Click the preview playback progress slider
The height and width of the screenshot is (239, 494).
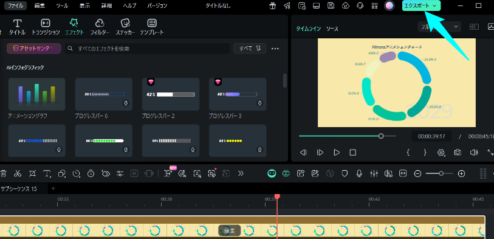click(347, 136)
